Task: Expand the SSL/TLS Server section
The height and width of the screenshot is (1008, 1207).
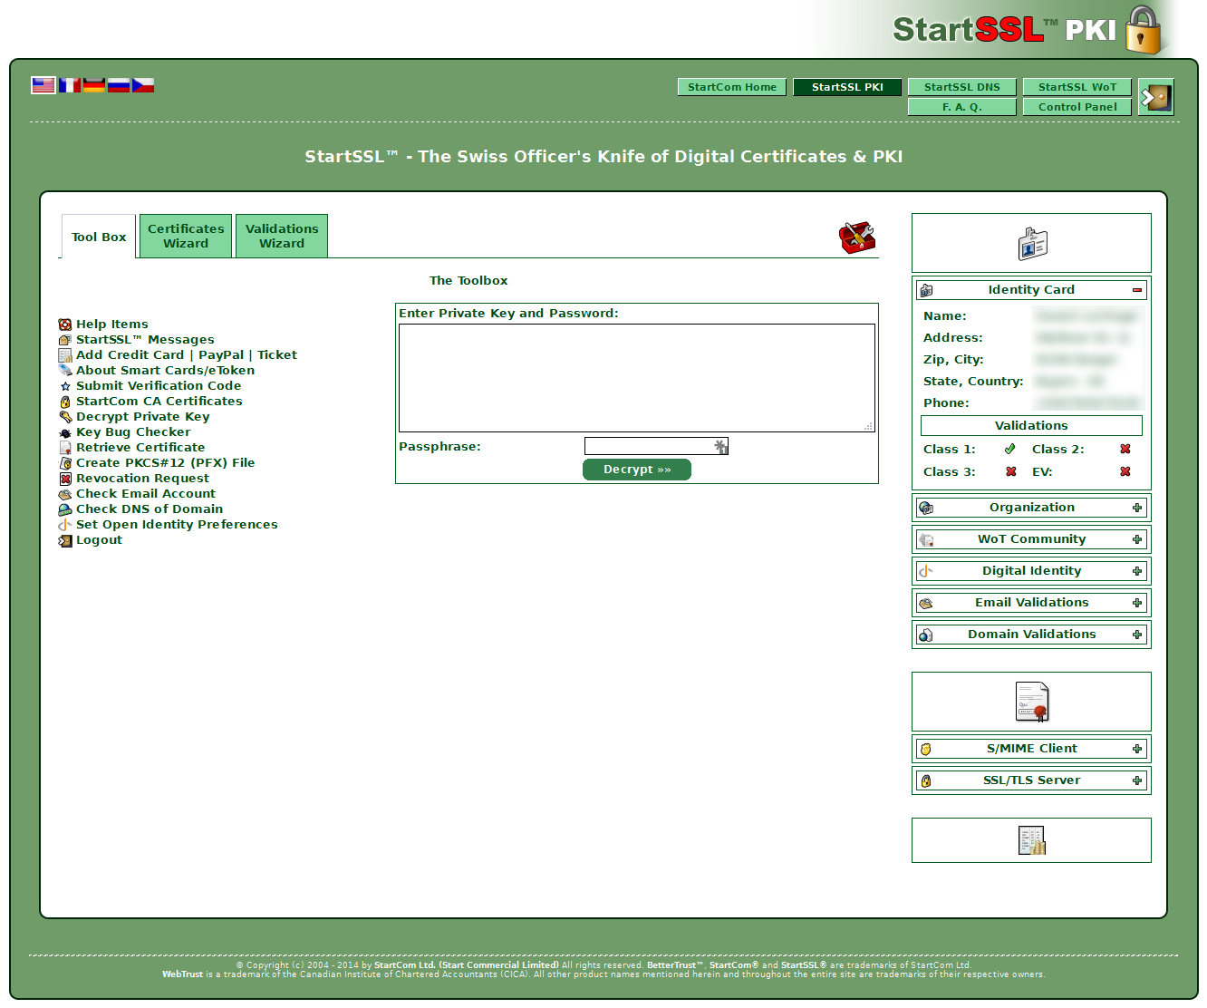Action: (x=1136, y=780)
